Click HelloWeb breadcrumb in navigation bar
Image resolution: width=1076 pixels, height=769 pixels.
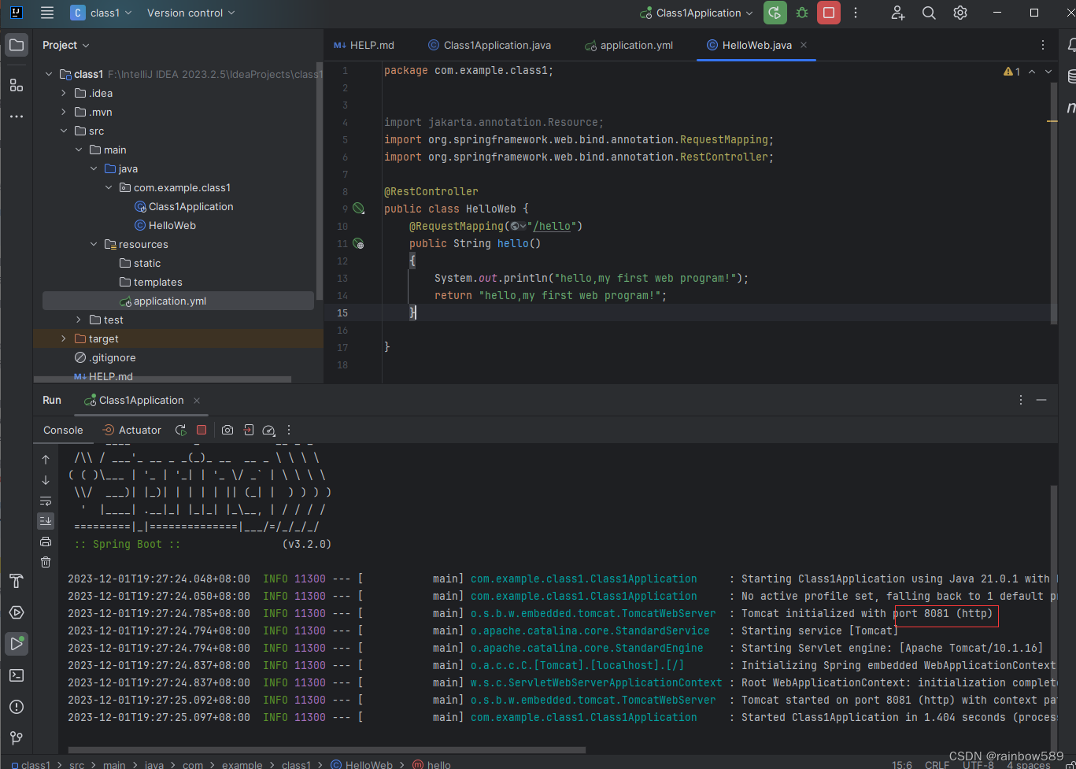tap(362, 764)
